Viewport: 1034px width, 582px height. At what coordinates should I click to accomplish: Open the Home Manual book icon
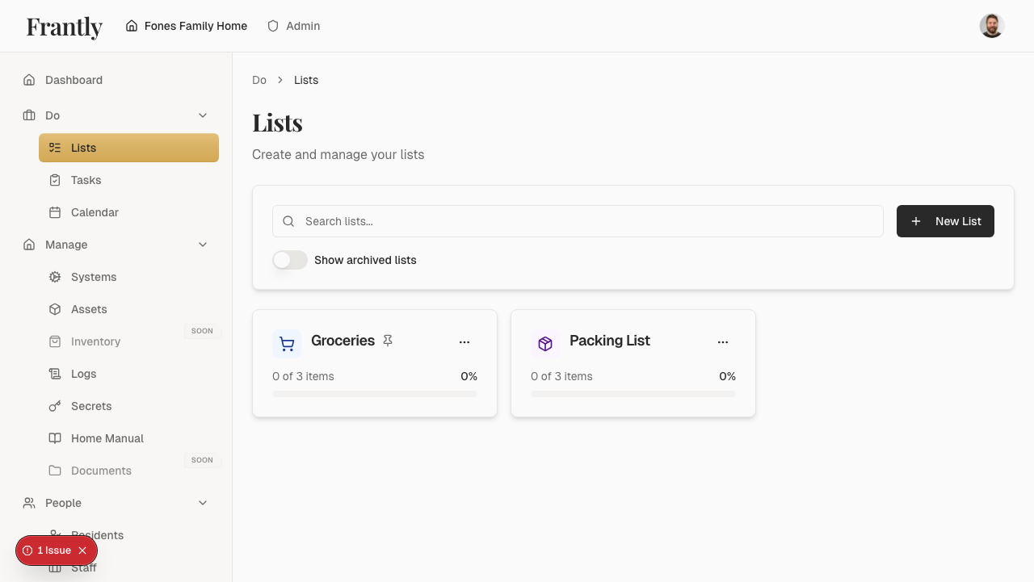pyautogui.click(x=54, y=438)
